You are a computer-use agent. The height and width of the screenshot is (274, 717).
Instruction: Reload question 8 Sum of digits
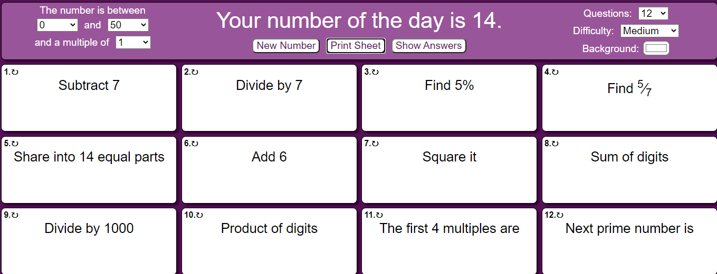555,144
